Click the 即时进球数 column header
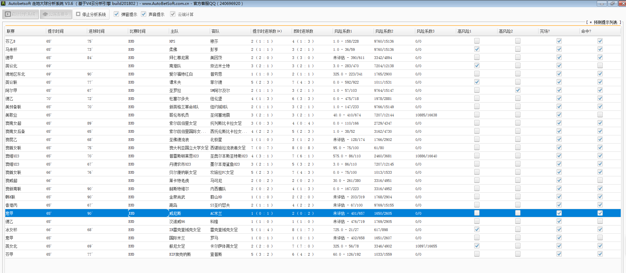 click(x=303, y=31)
